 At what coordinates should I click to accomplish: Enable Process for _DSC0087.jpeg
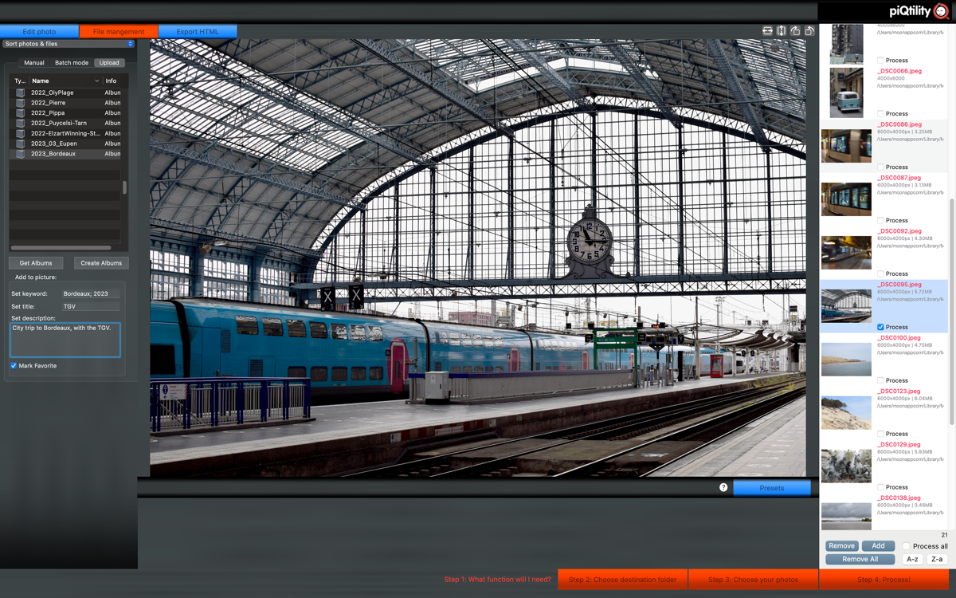point(880,221)
